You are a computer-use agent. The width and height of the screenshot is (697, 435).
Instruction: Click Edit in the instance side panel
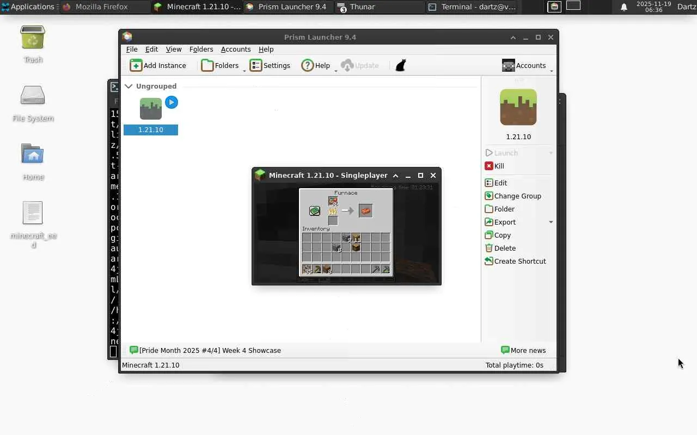(x=496, y=183)
